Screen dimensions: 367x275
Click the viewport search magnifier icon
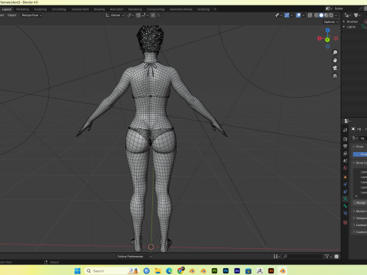[x=285, y=257]
